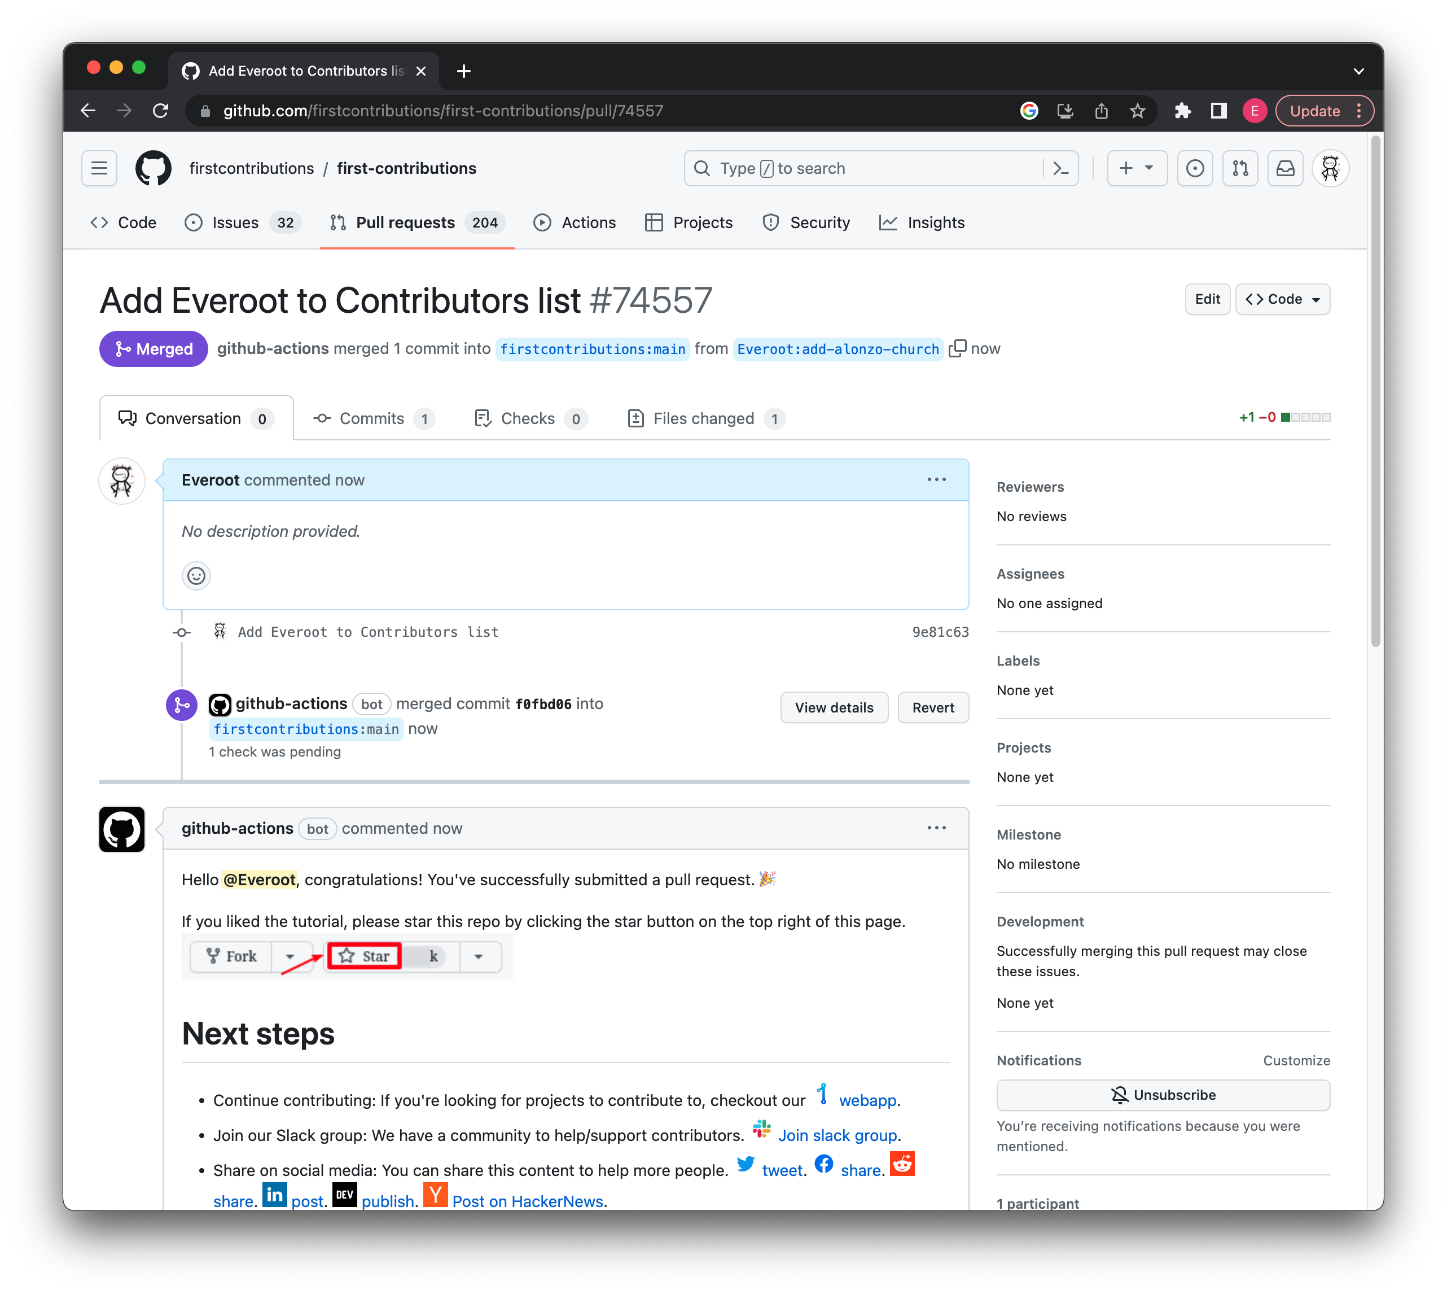Expand the create new plus dropdown
The image size is (1447, 1294).
pos(1137,168)
